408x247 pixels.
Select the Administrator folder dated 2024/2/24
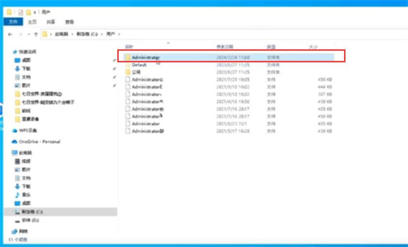pos(229,57)
